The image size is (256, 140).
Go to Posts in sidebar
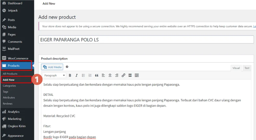pyautogui.click(x=11, y=20)
